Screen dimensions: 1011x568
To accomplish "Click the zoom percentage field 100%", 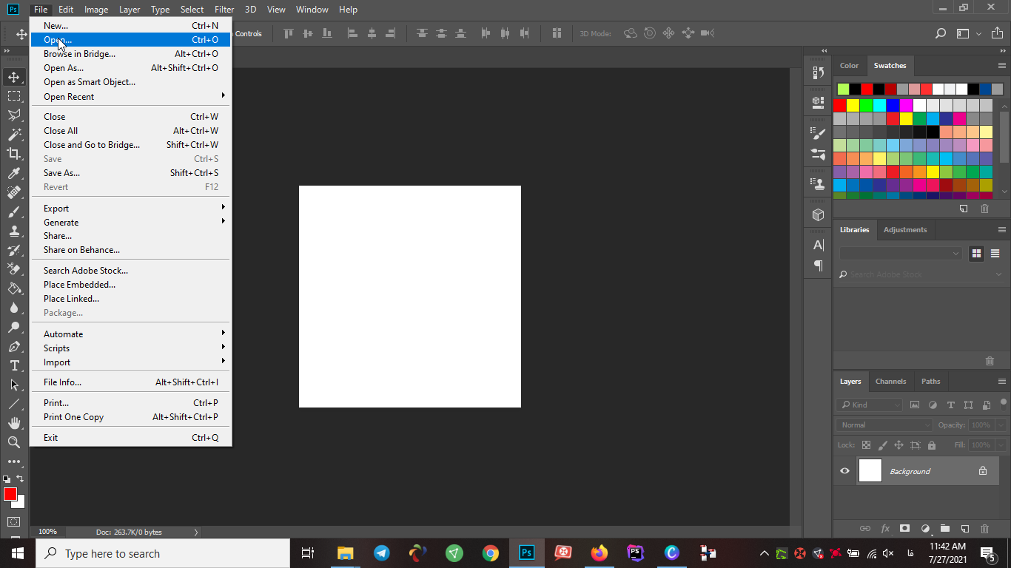I will tap(47, 532).
